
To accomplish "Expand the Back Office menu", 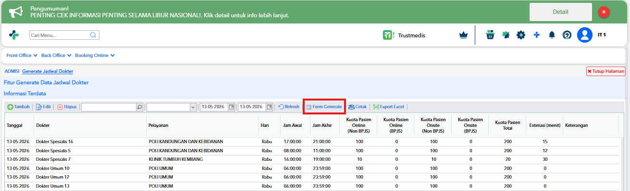I will (x=56, y=56).
